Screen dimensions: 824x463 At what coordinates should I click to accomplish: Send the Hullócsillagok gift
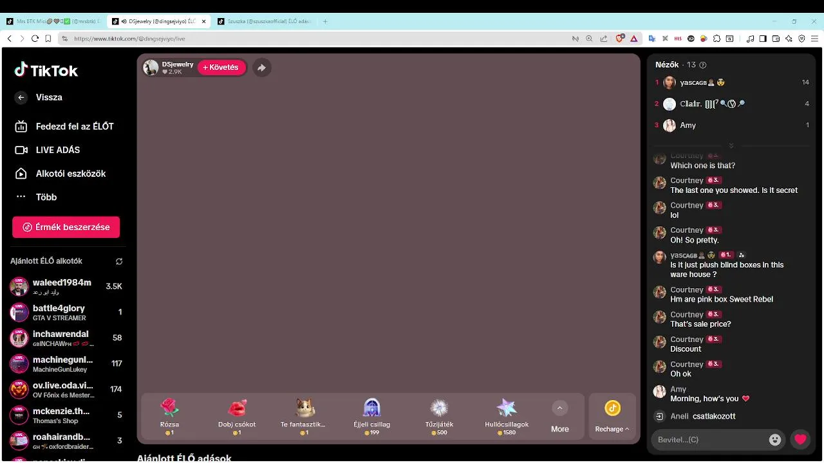(x=507, y=417)
